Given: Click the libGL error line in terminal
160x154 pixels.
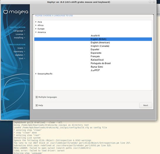Looking at the screenshot, I should [39, 150].
